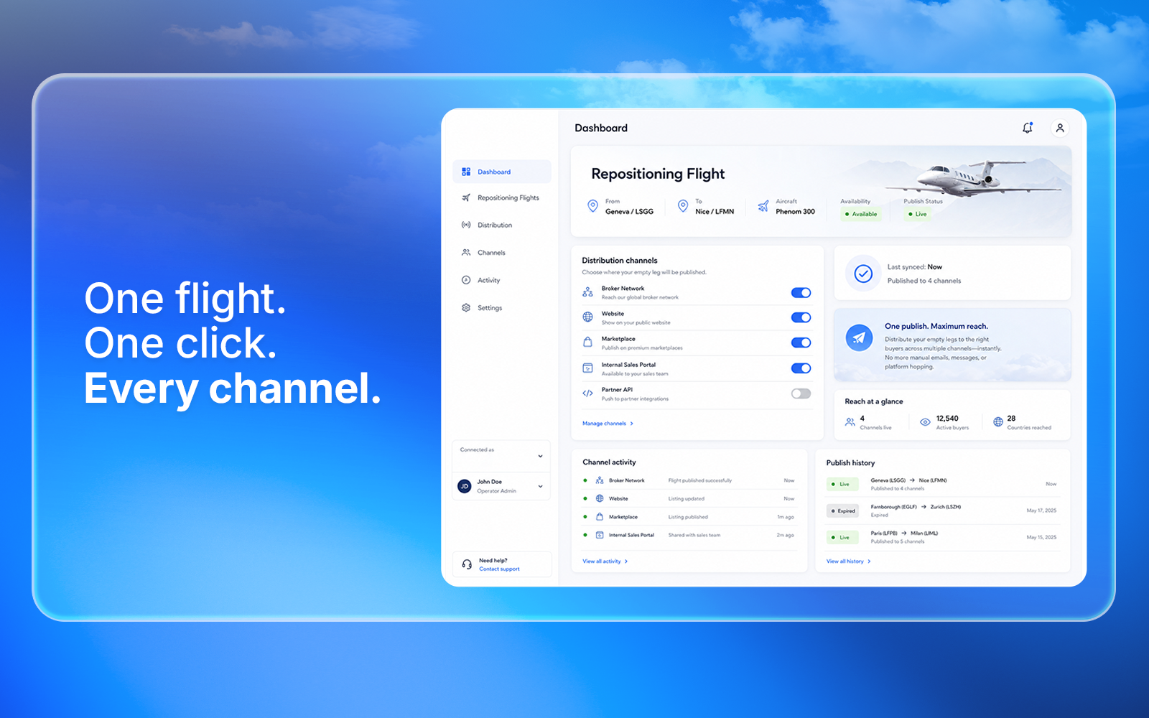Select Internal Sales Portal activity row
Image resolution: width=1149 pixels, height=718 pixels.
(x=689, y=535)
